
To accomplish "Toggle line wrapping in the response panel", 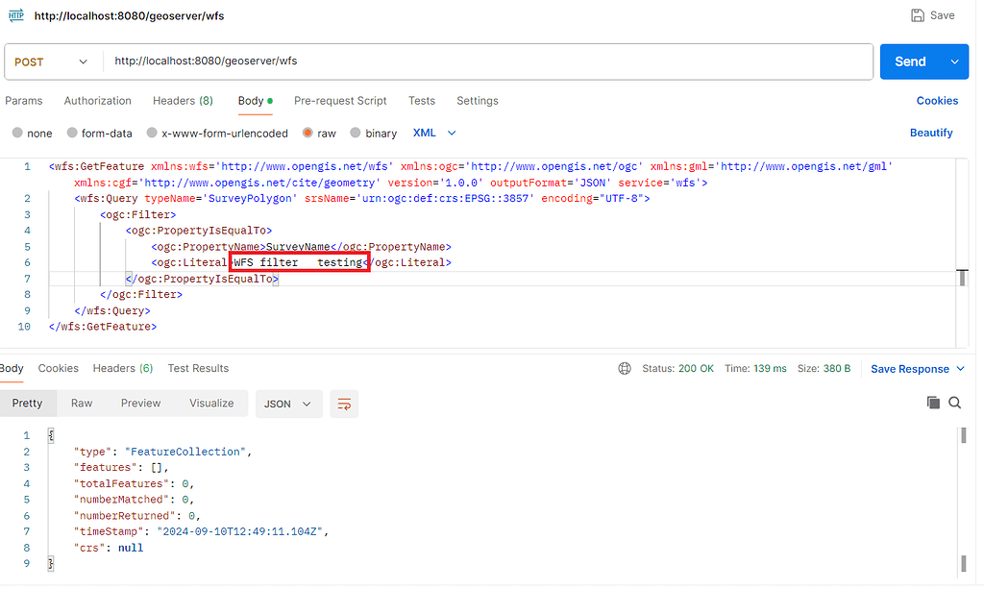I will click(x=344, y=404).
